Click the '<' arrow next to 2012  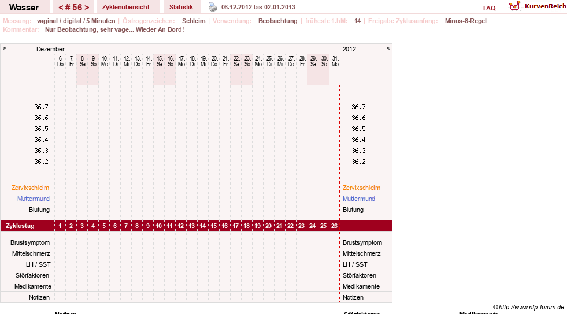point(388,48)
